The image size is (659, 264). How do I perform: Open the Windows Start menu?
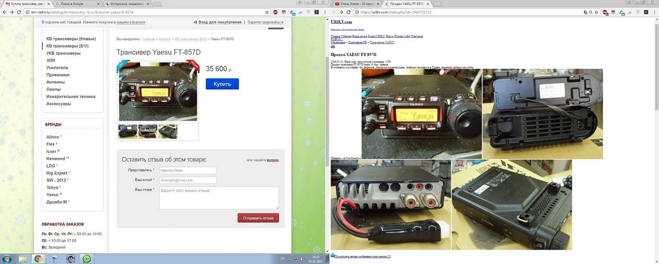click(6, 258)
